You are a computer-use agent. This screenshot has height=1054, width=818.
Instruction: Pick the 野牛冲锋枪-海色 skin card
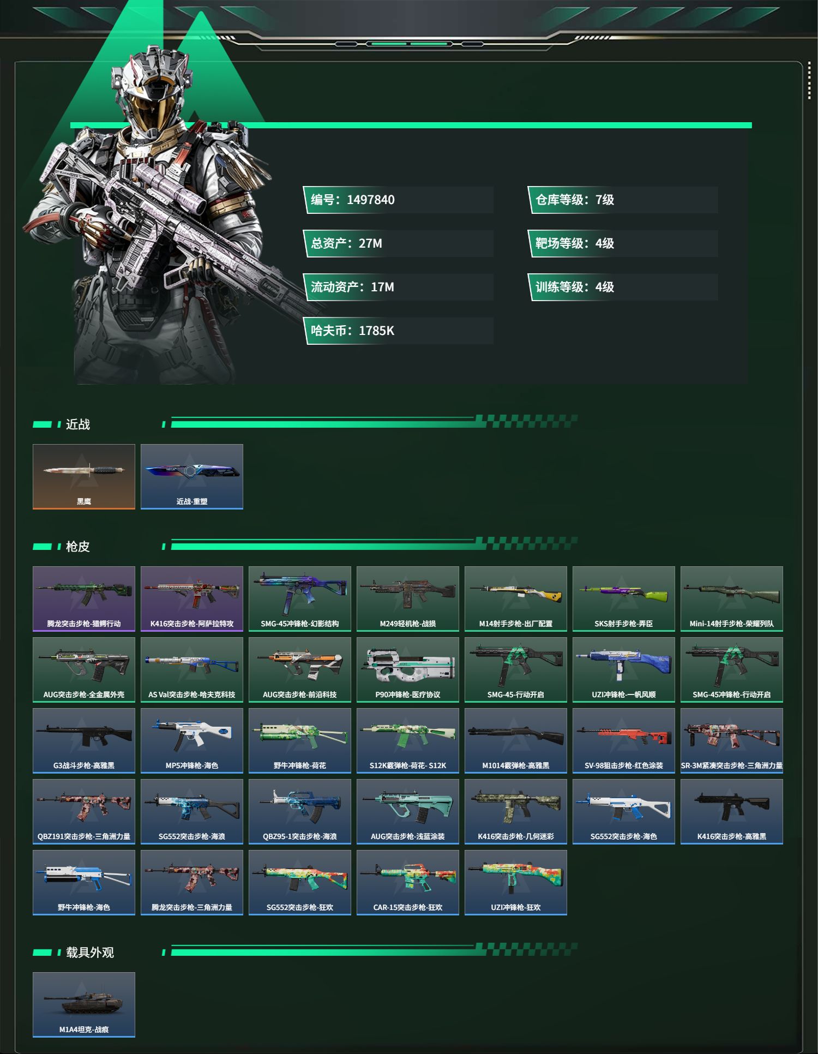tap(84, 883)
